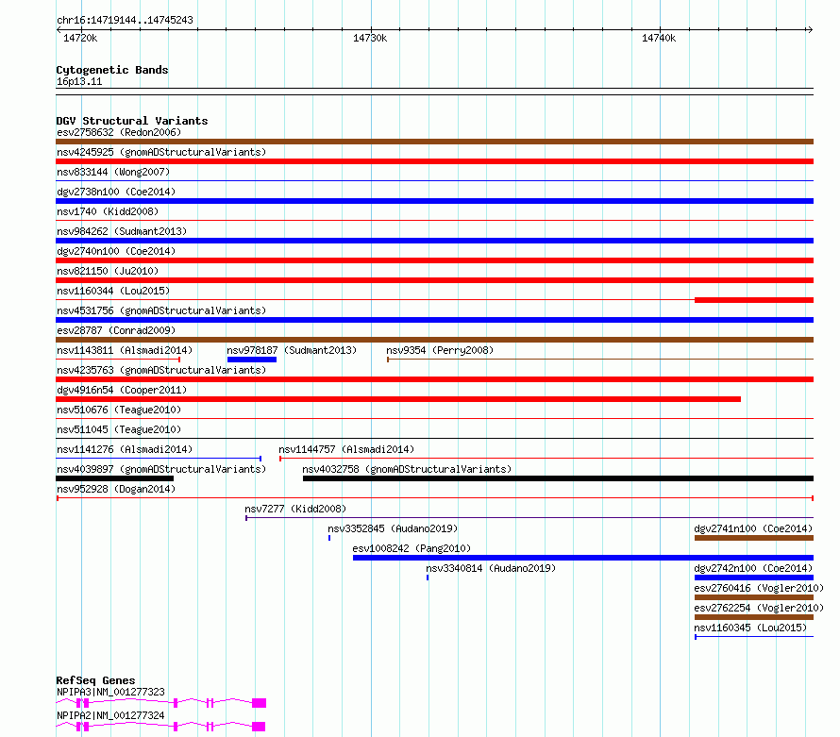Click nsv1143811 (Alsmadi2014) label

(x=125, y=350)
